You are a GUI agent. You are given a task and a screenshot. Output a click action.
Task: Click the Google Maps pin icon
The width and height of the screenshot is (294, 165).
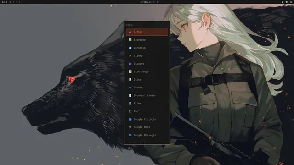tap(130, 127)
